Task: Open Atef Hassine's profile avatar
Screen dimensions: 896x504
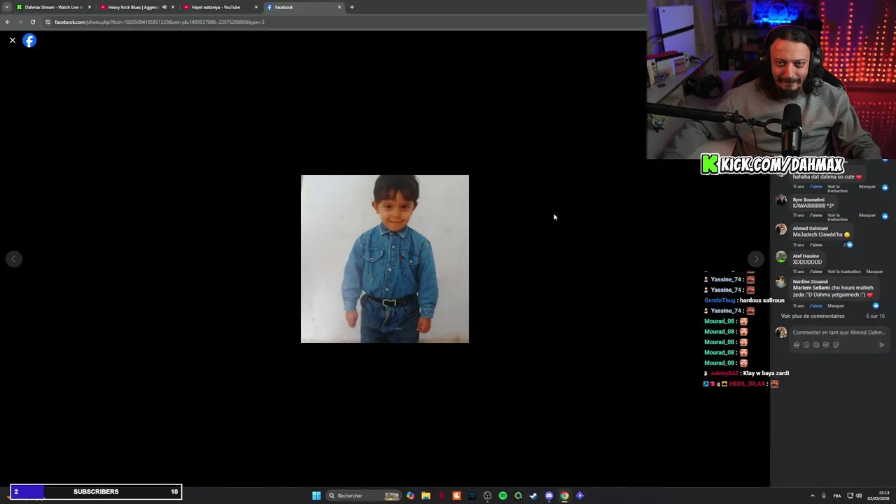Action: [x=781, y=257]
